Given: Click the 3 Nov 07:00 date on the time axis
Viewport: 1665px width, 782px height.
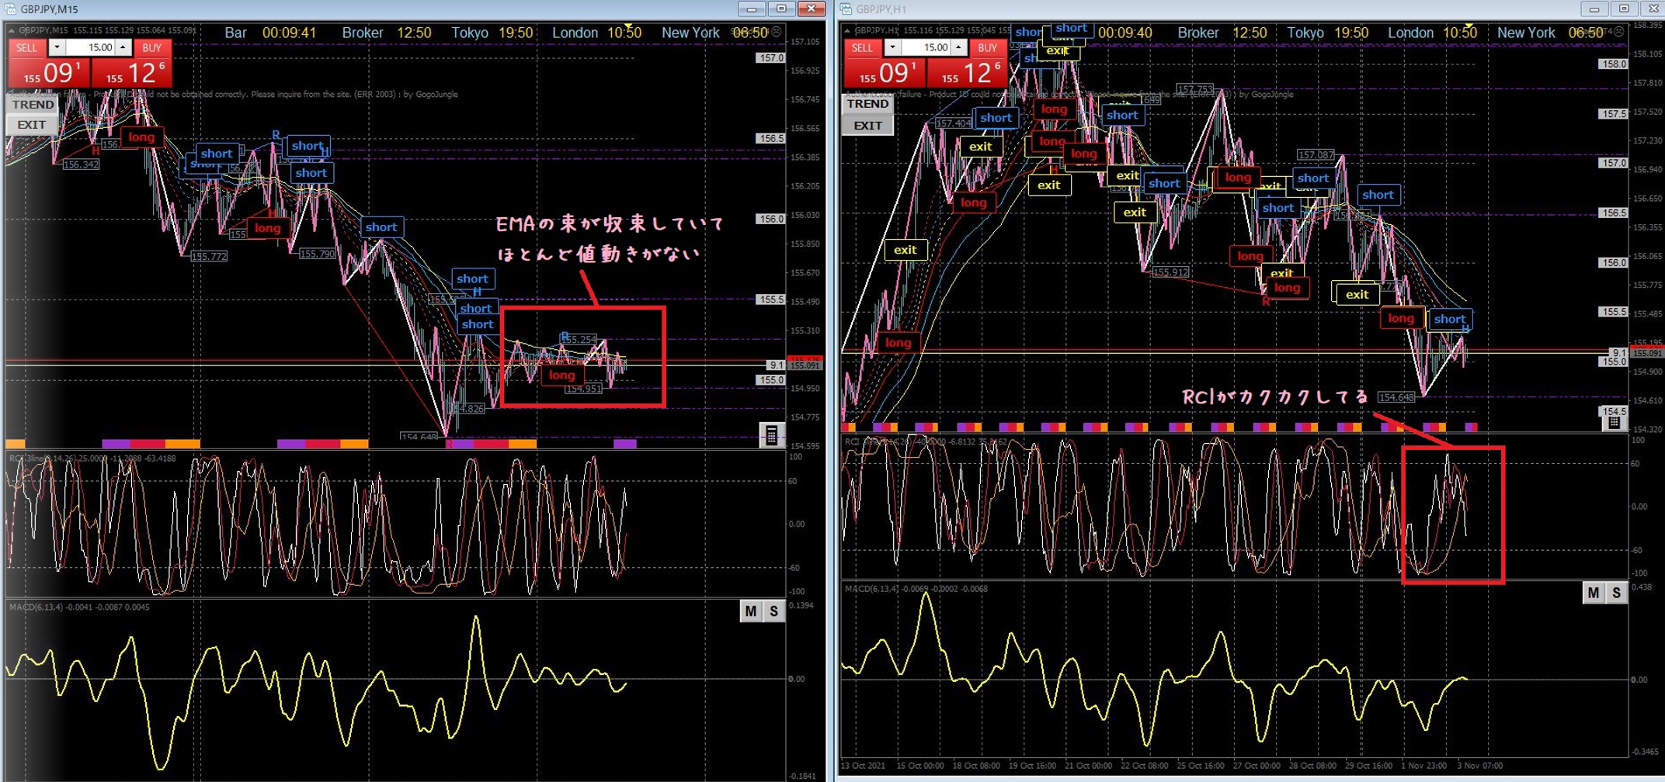Looking at the screenshot, I should pyautogui.click(x=1480, y=766).
